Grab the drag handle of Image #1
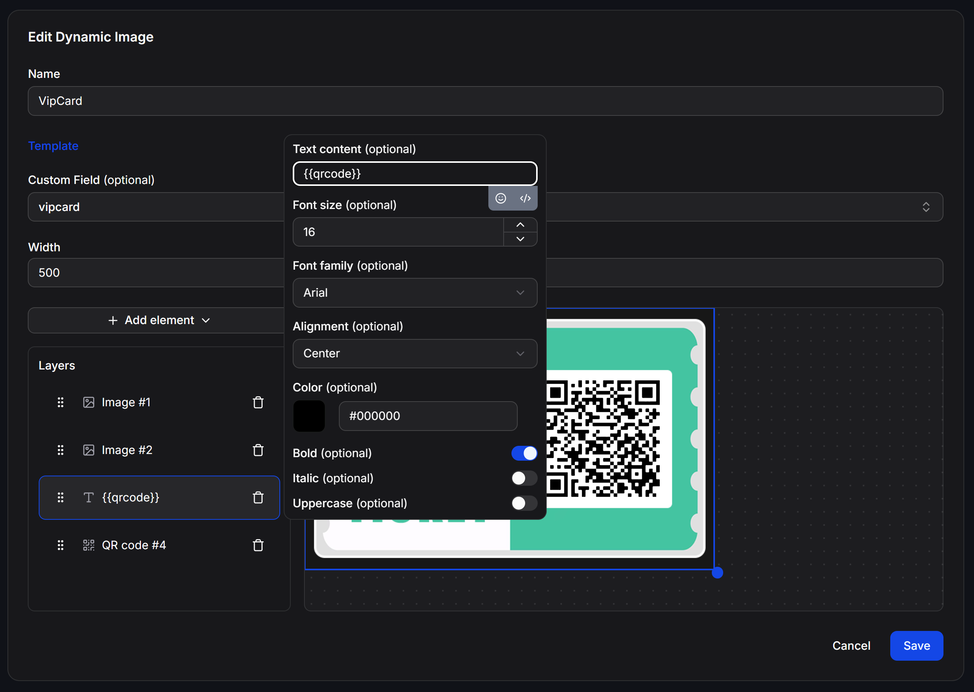 click(x=61, y=402)
